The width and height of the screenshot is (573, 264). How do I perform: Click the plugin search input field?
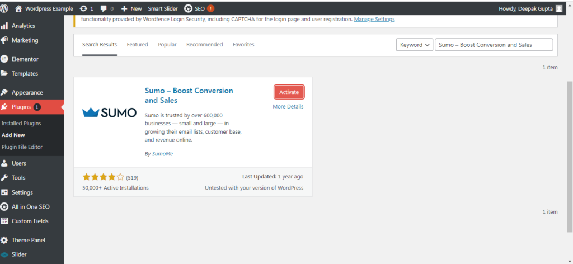pos(494,45)
